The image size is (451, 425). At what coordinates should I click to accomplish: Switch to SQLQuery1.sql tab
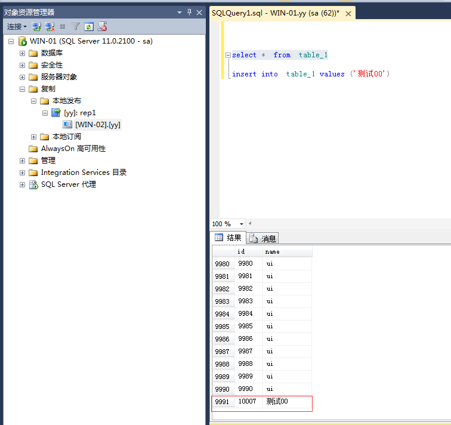(x=276, y=13)
